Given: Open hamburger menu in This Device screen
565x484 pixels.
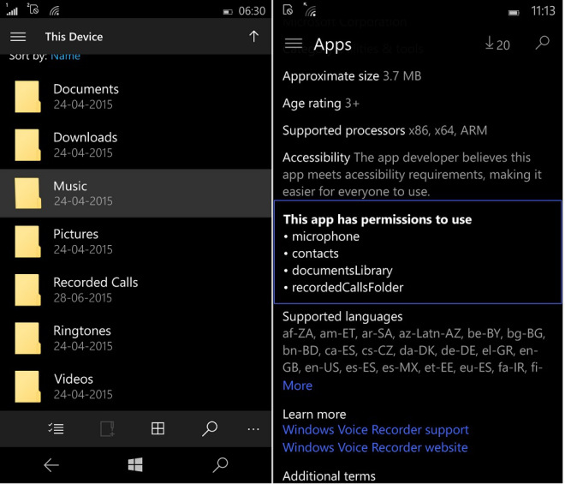Looking at the screenshot, I should click(x=18, y=37).
